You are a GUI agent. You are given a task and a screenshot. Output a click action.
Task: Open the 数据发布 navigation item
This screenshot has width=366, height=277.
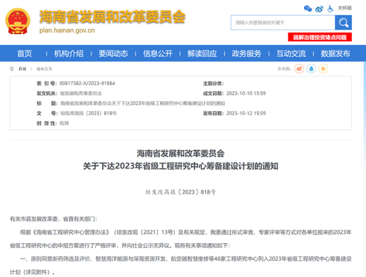coord(335,54)
